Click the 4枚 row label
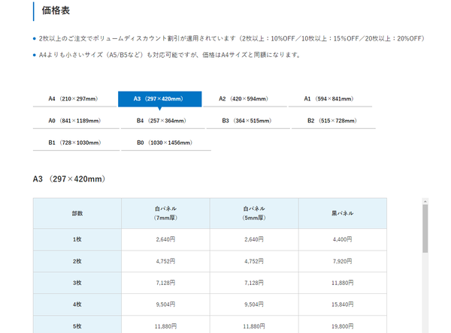451x333 pixels. tap(77, 304)
